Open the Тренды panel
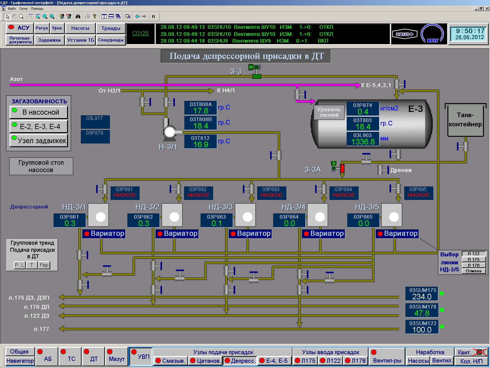 click(x=111, y=28)
